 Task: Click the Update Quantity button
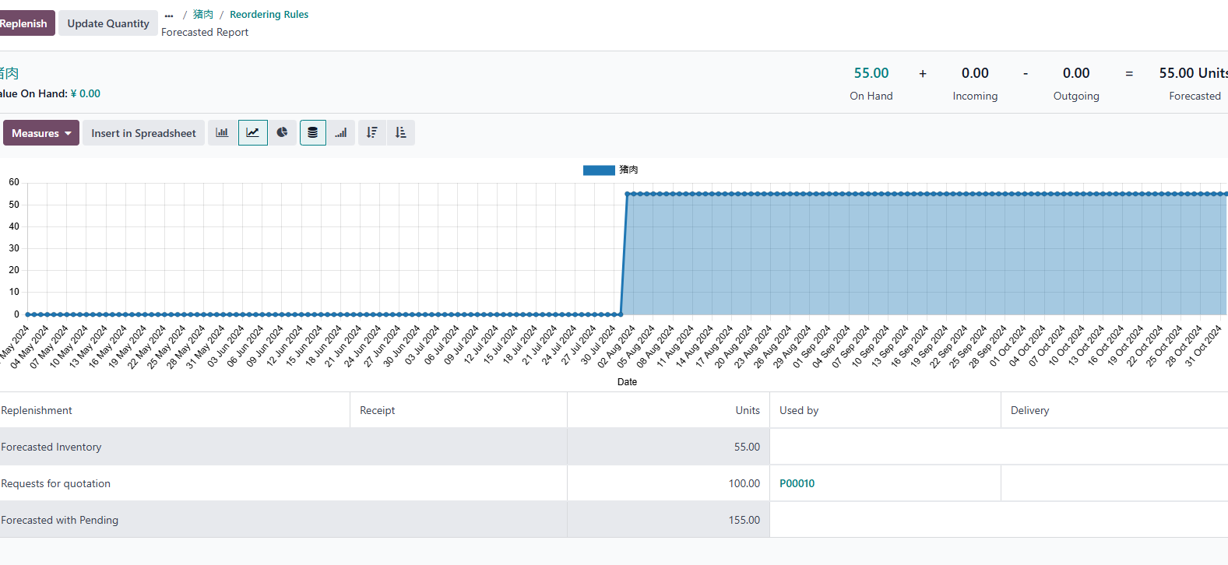pos(108,23)
